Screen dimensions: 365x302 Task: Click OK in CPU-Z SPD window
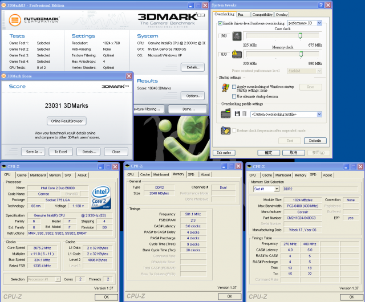351,297
